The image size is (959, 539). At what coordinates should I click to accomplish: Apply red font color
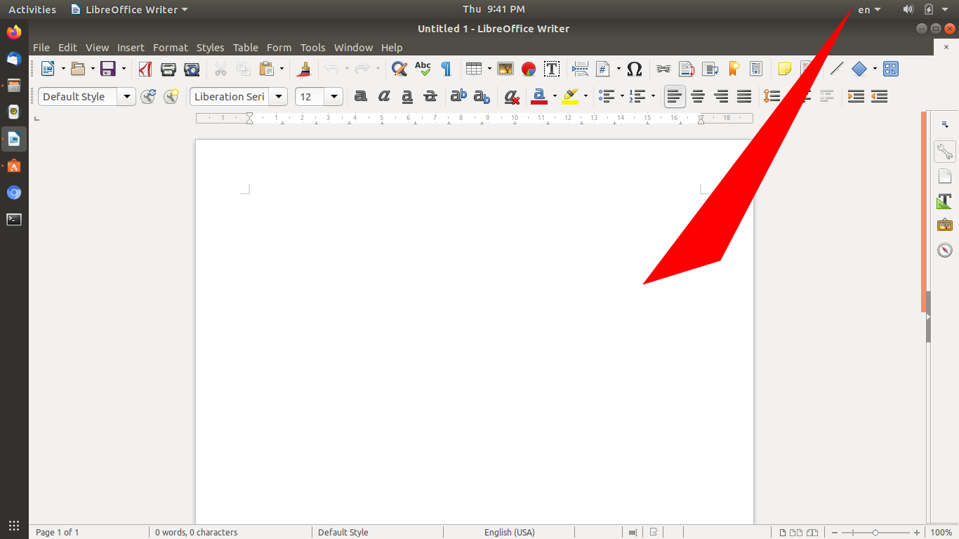click(539, 96)
